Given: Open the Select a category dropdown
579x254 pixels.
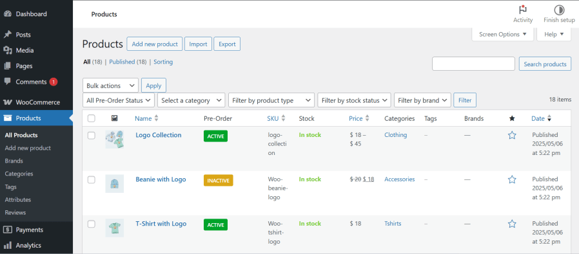Looking at the screenshot, I should 191,100.
